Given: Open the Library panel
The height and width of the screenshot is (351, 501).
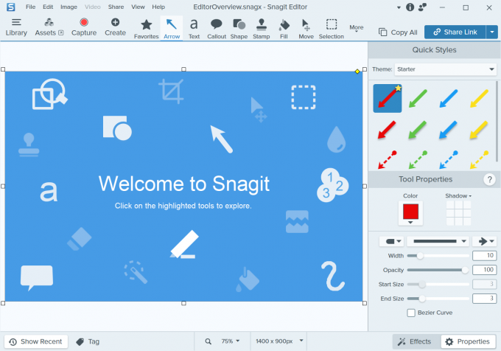Looking at the screenshot, I should click(16, 27).
